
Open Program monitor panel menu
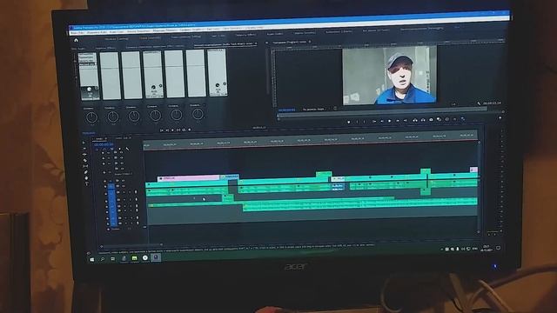coord(310,43)
